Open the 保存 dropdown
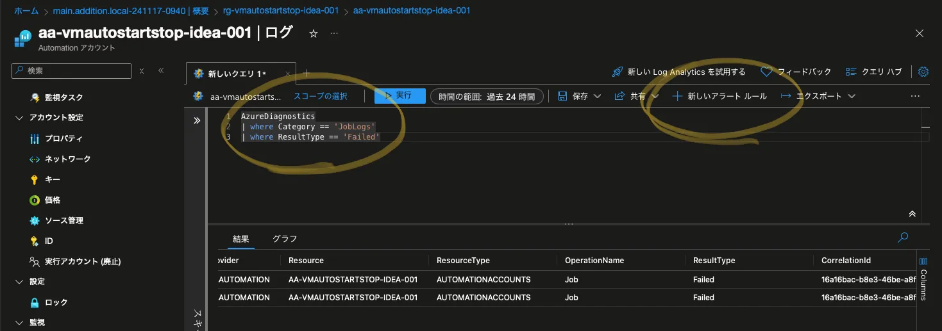942x331 pixels. pyautogui.click(x=580, y=96)
